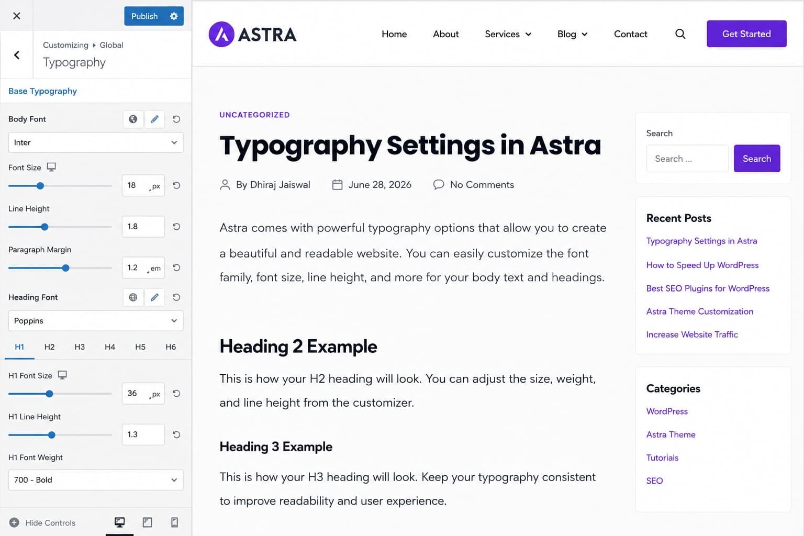The height and width of the screenshot is (536, 804).
Task: Expand the Blog menu in the header
Action: [x=572, y=34]
